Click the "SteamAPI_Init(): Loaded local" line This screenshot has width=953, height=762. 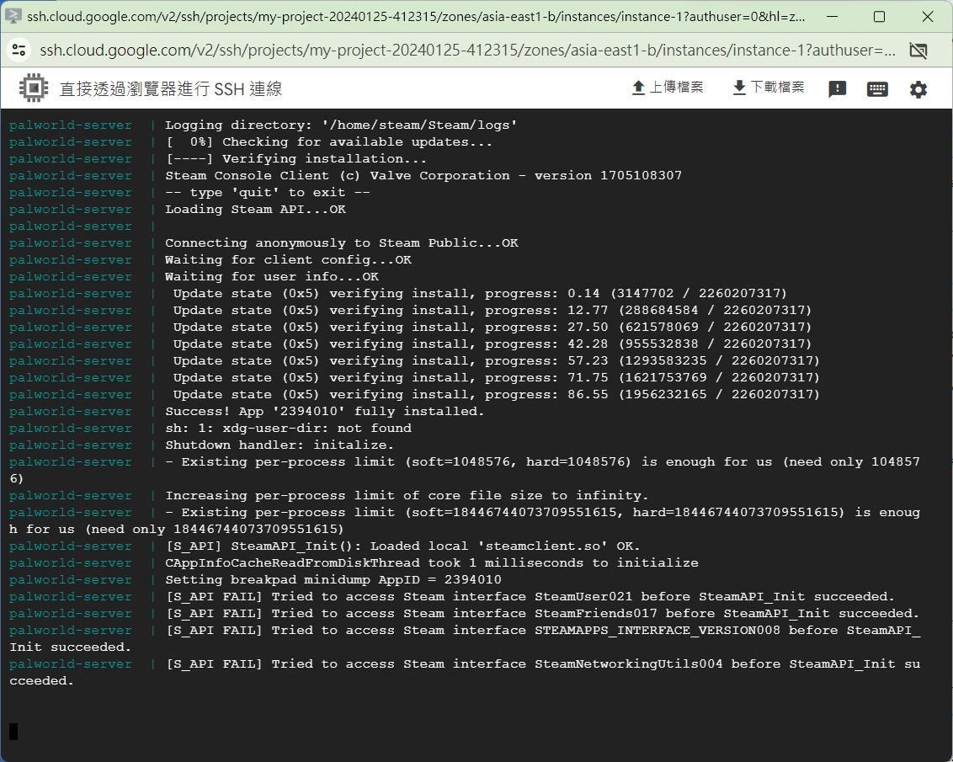(x=402, y=546)
